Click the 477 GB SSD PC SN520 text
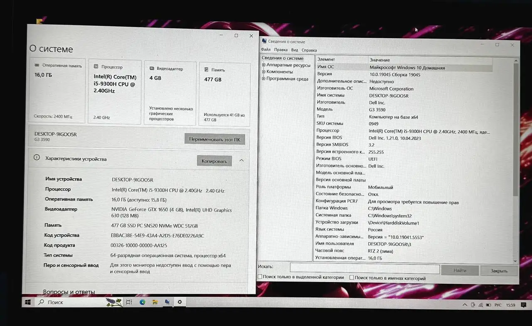 click(155, 226)
